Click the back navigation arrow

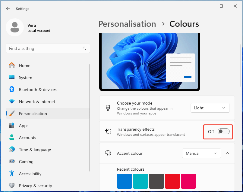[8, 8]
